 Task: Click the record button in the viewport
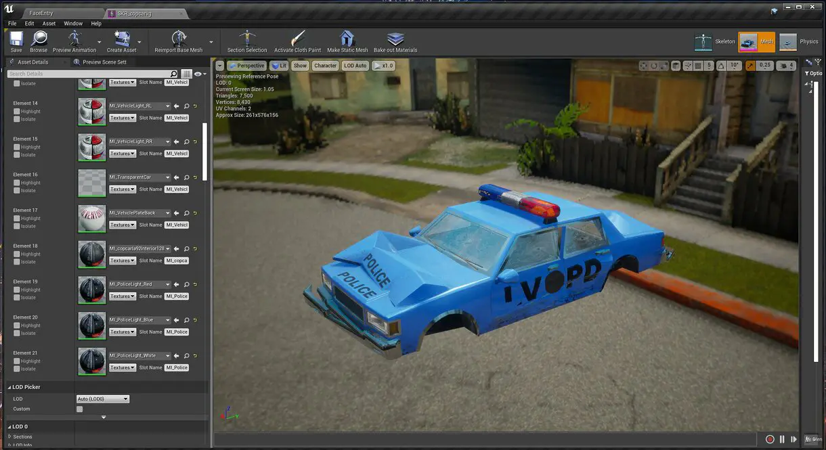pyautogui.click(x=770, y=439)
